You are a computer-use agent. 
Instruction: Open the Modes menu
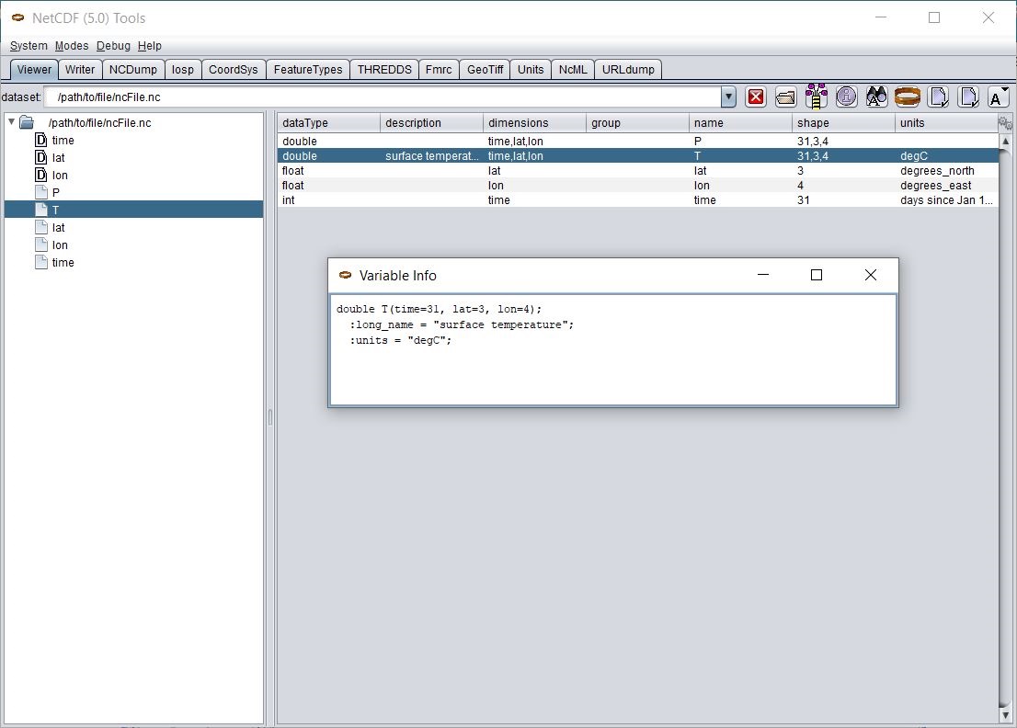click(x=72, y=46)
